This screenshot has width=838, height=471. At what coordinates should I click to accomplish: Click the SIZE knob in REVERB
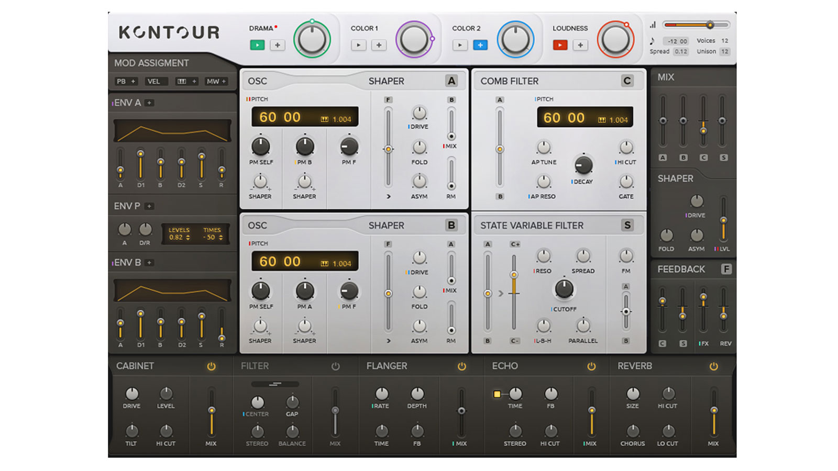(633, 394)
